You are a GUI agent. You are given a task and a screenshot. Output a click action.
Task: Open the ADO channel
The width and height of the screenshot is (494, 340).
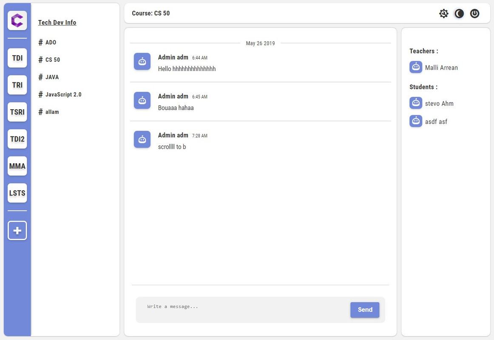click(51, 42)
